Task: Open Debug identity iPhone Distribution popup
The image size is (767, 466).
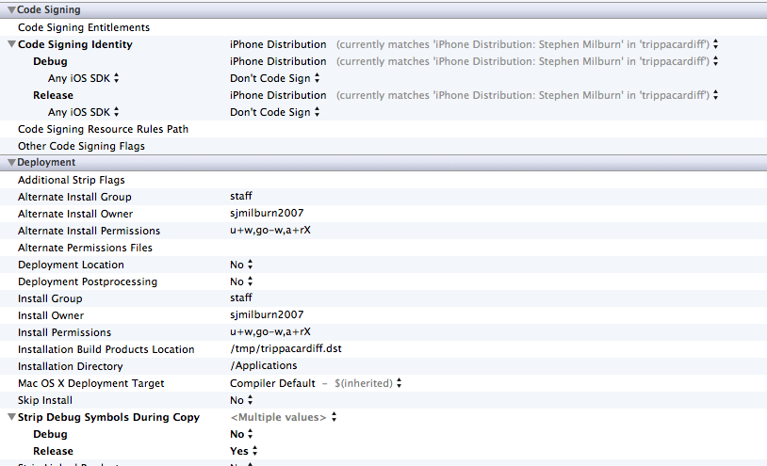Action: pos(716,61)
